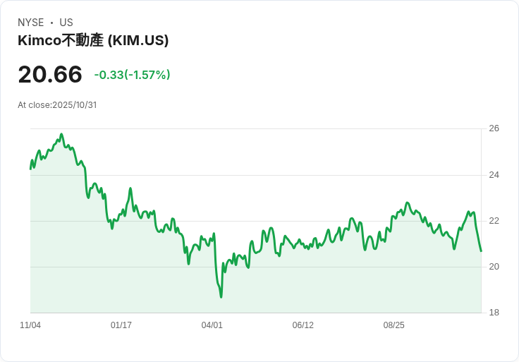Click the 20 price axis label
Screen dimensions: 519x362
(x=494, y=267)
